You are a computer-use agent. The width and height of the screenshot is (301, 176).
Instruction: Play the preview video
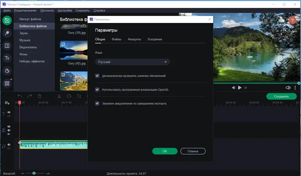[240, 88]
